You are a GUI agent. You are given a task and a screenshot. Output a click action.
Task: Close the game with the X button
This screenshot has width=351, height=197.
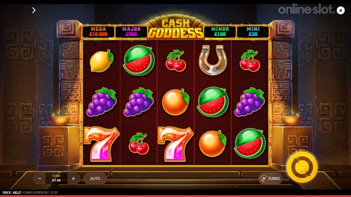(x=341, y=10)
